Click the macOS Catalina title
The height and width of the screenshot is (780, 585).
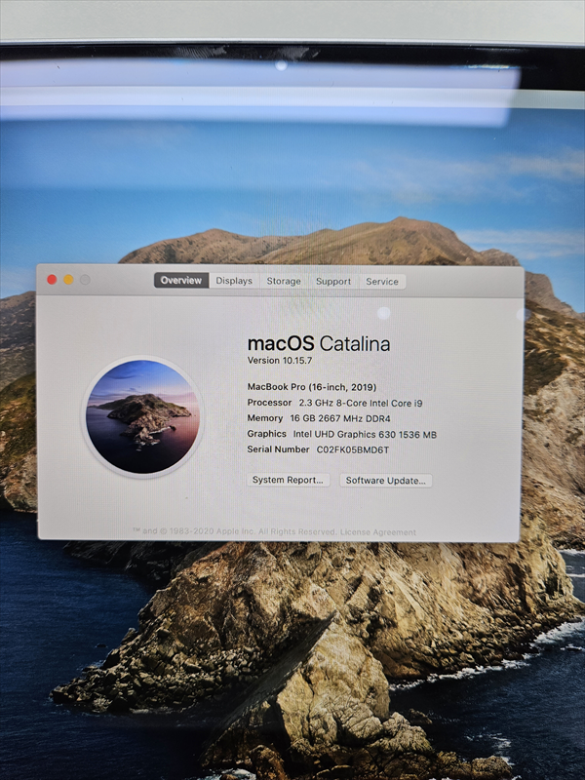(319, 344)
